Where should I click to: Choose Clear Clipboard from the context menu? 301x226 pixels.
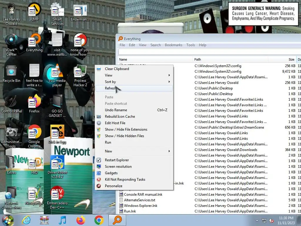tap(134, 69)
